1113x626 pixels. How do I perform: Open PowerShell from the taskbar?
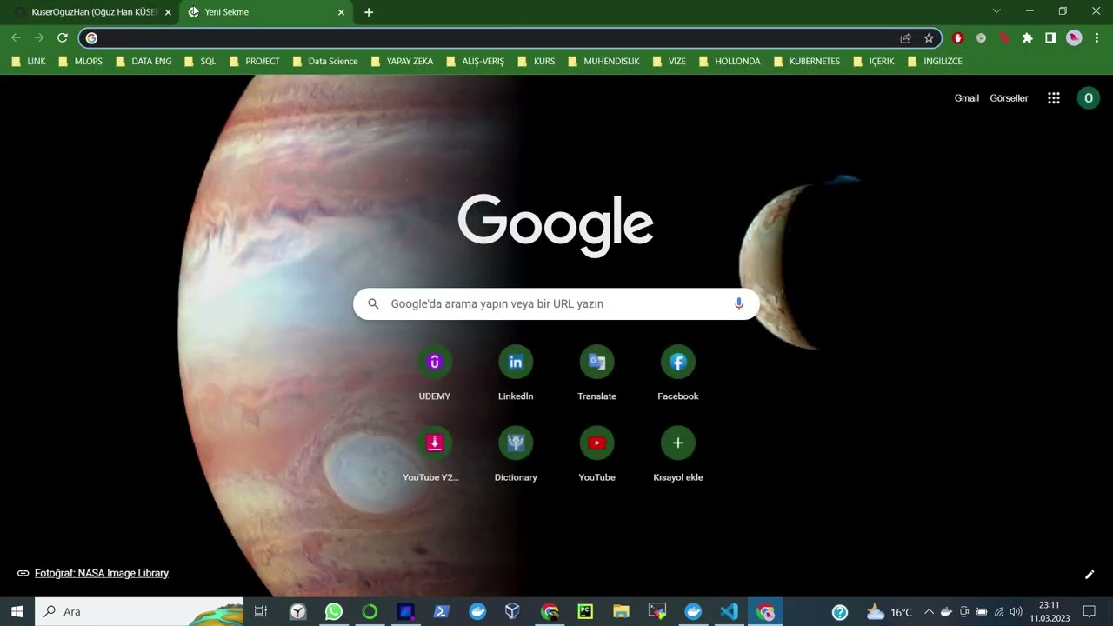click(441, 612)
